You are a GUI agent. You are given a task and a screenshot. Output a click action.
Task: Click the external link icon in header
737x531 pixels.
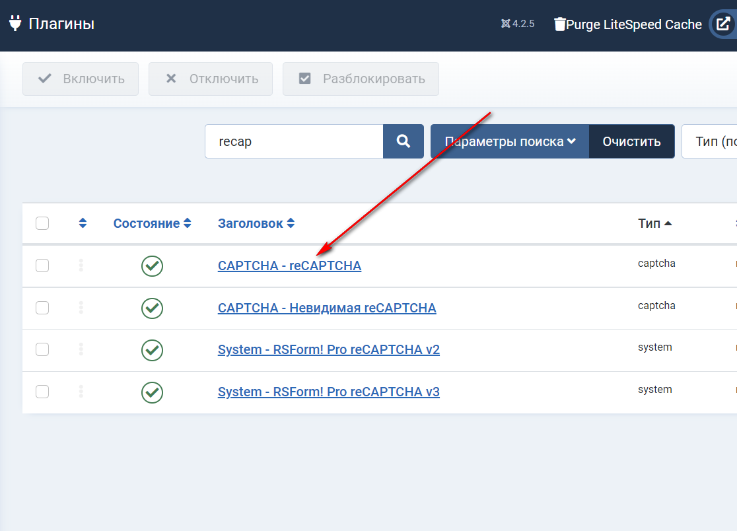[x=722, y=24]
